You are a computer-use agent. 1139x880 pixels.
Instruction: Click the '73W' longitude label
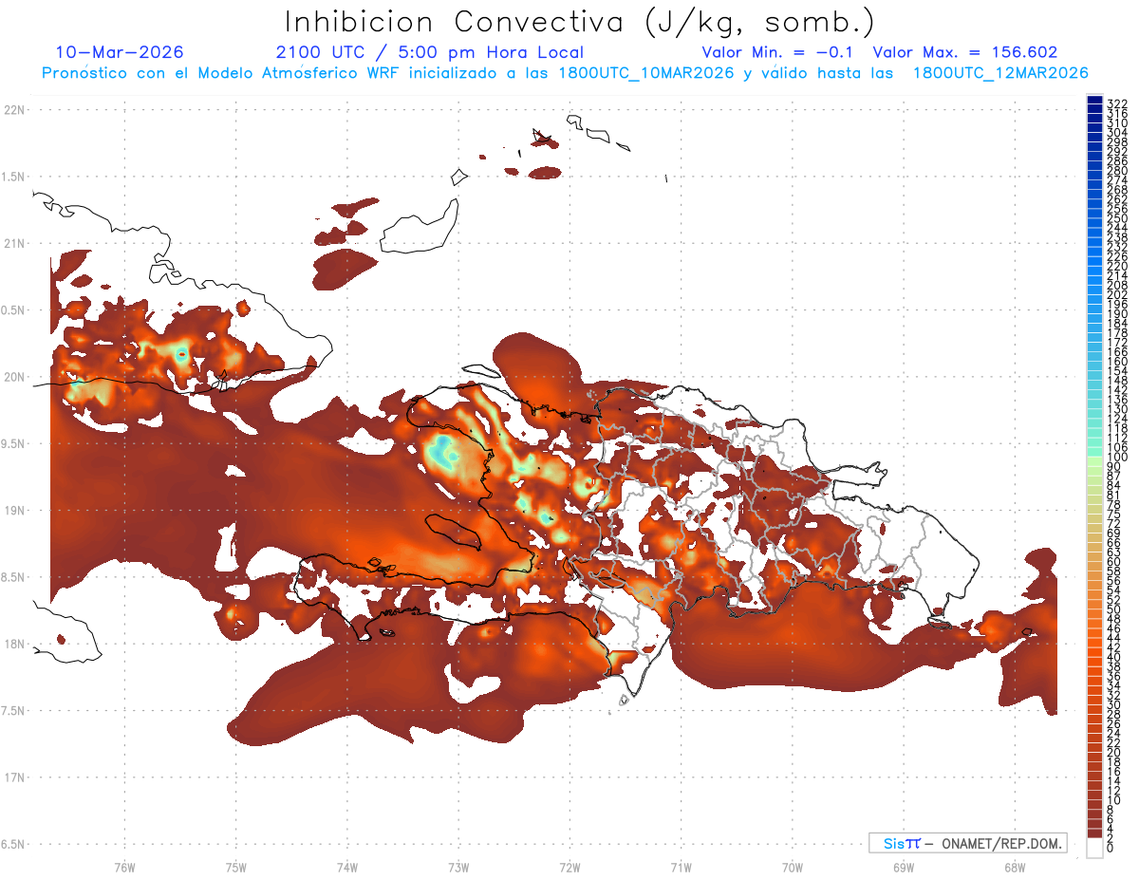click(x=458, y=867)
